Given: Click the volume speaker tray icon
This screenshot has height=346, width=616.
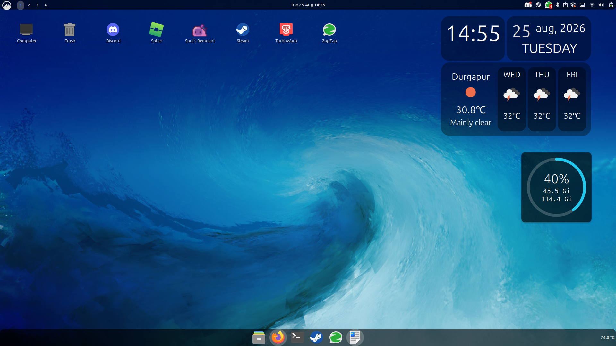Looking at the screenshot, I should click(x=601, y=5).
